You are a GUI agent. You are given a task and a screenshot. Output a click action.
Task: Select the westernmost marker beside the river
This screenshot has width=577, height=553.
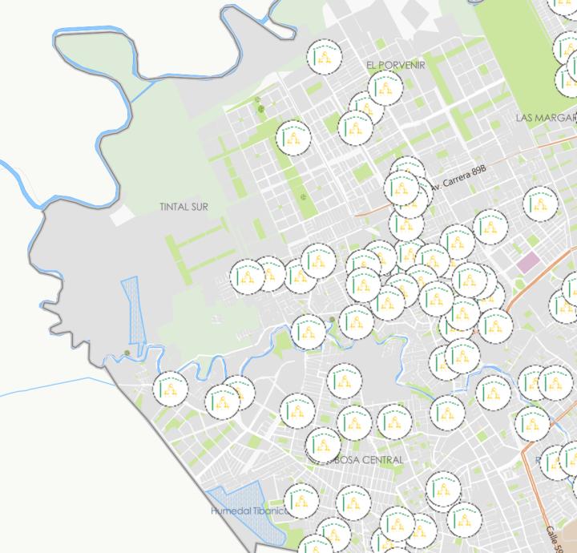click(170, 389)
